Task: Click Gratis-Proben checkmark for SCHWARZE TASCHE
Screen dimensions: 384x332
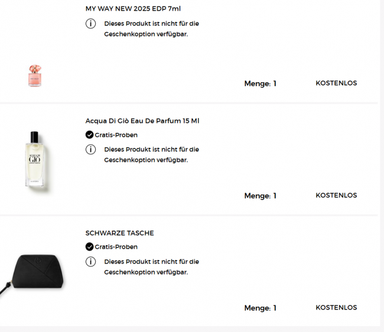Action: [x=90, y=247]
